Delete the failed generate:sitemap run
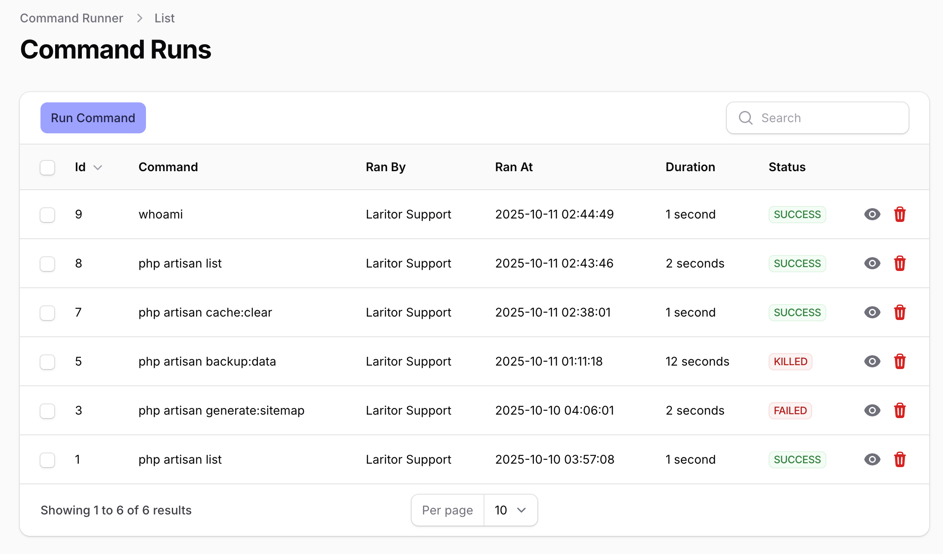This screenshot has width=943, height=554. (900, 410)
